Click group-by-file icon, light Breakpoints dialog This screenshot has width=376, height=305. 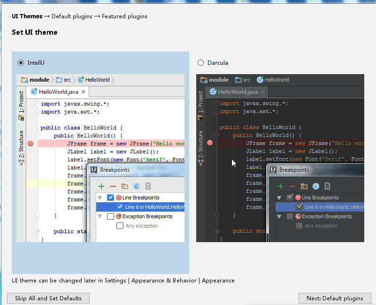click(148, 186)
